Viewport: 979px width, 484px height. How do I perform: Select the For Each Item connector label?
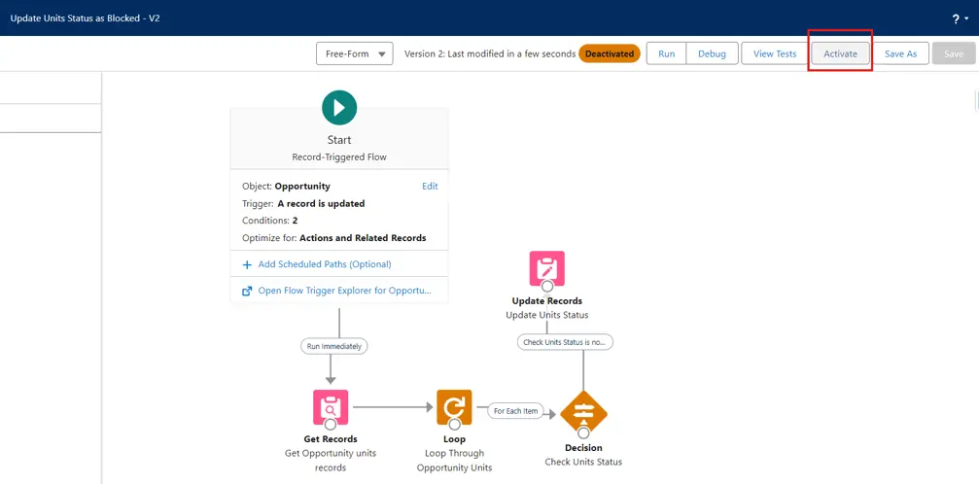click(517, 411)
